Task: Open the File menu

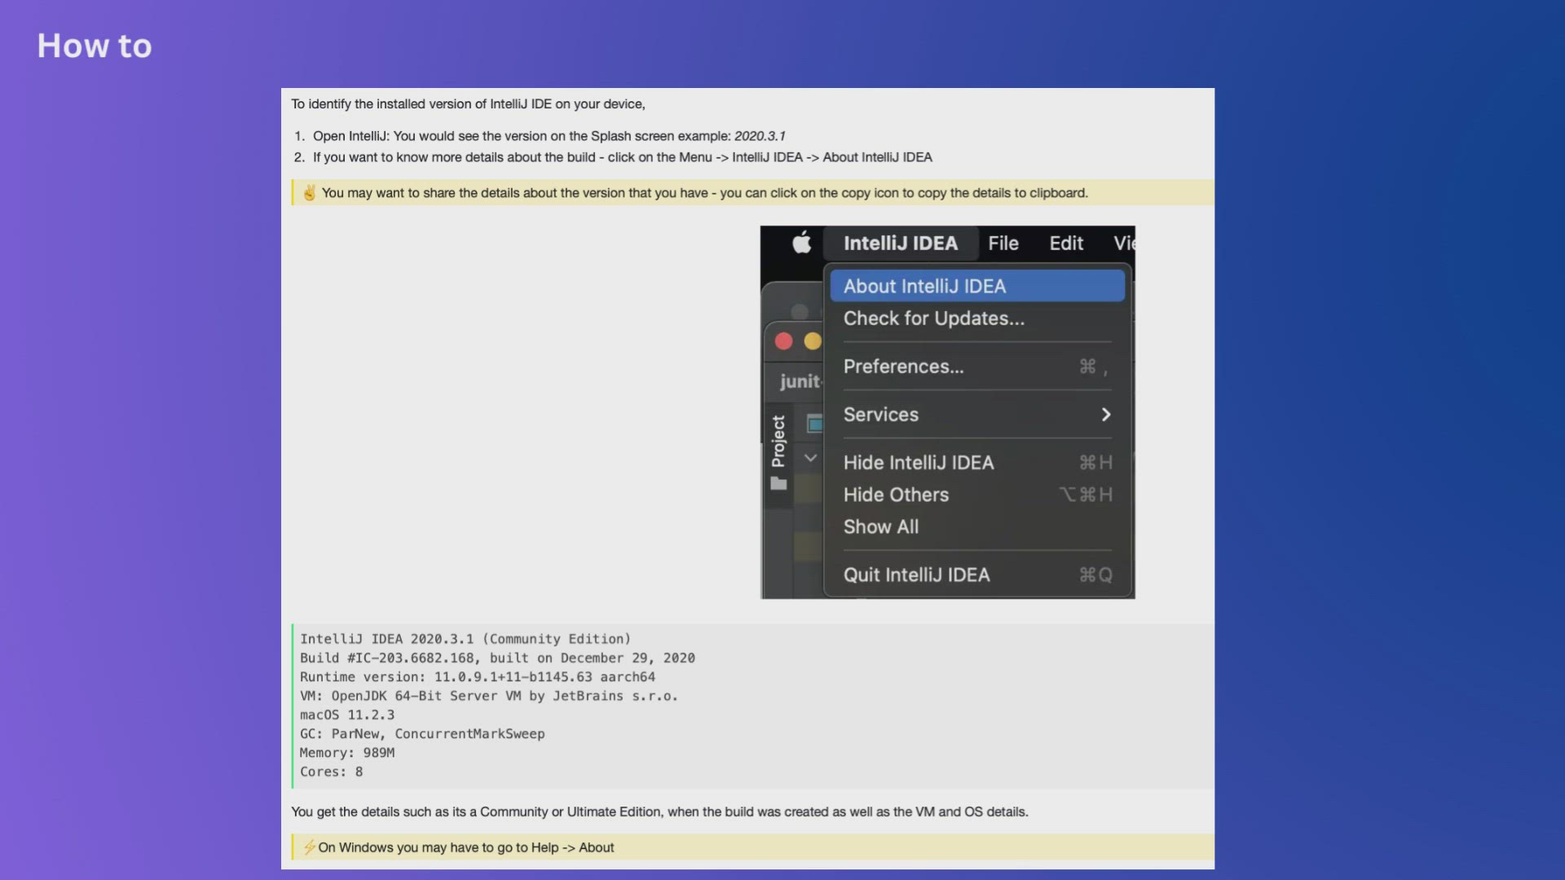Action: coord(1003,243)
